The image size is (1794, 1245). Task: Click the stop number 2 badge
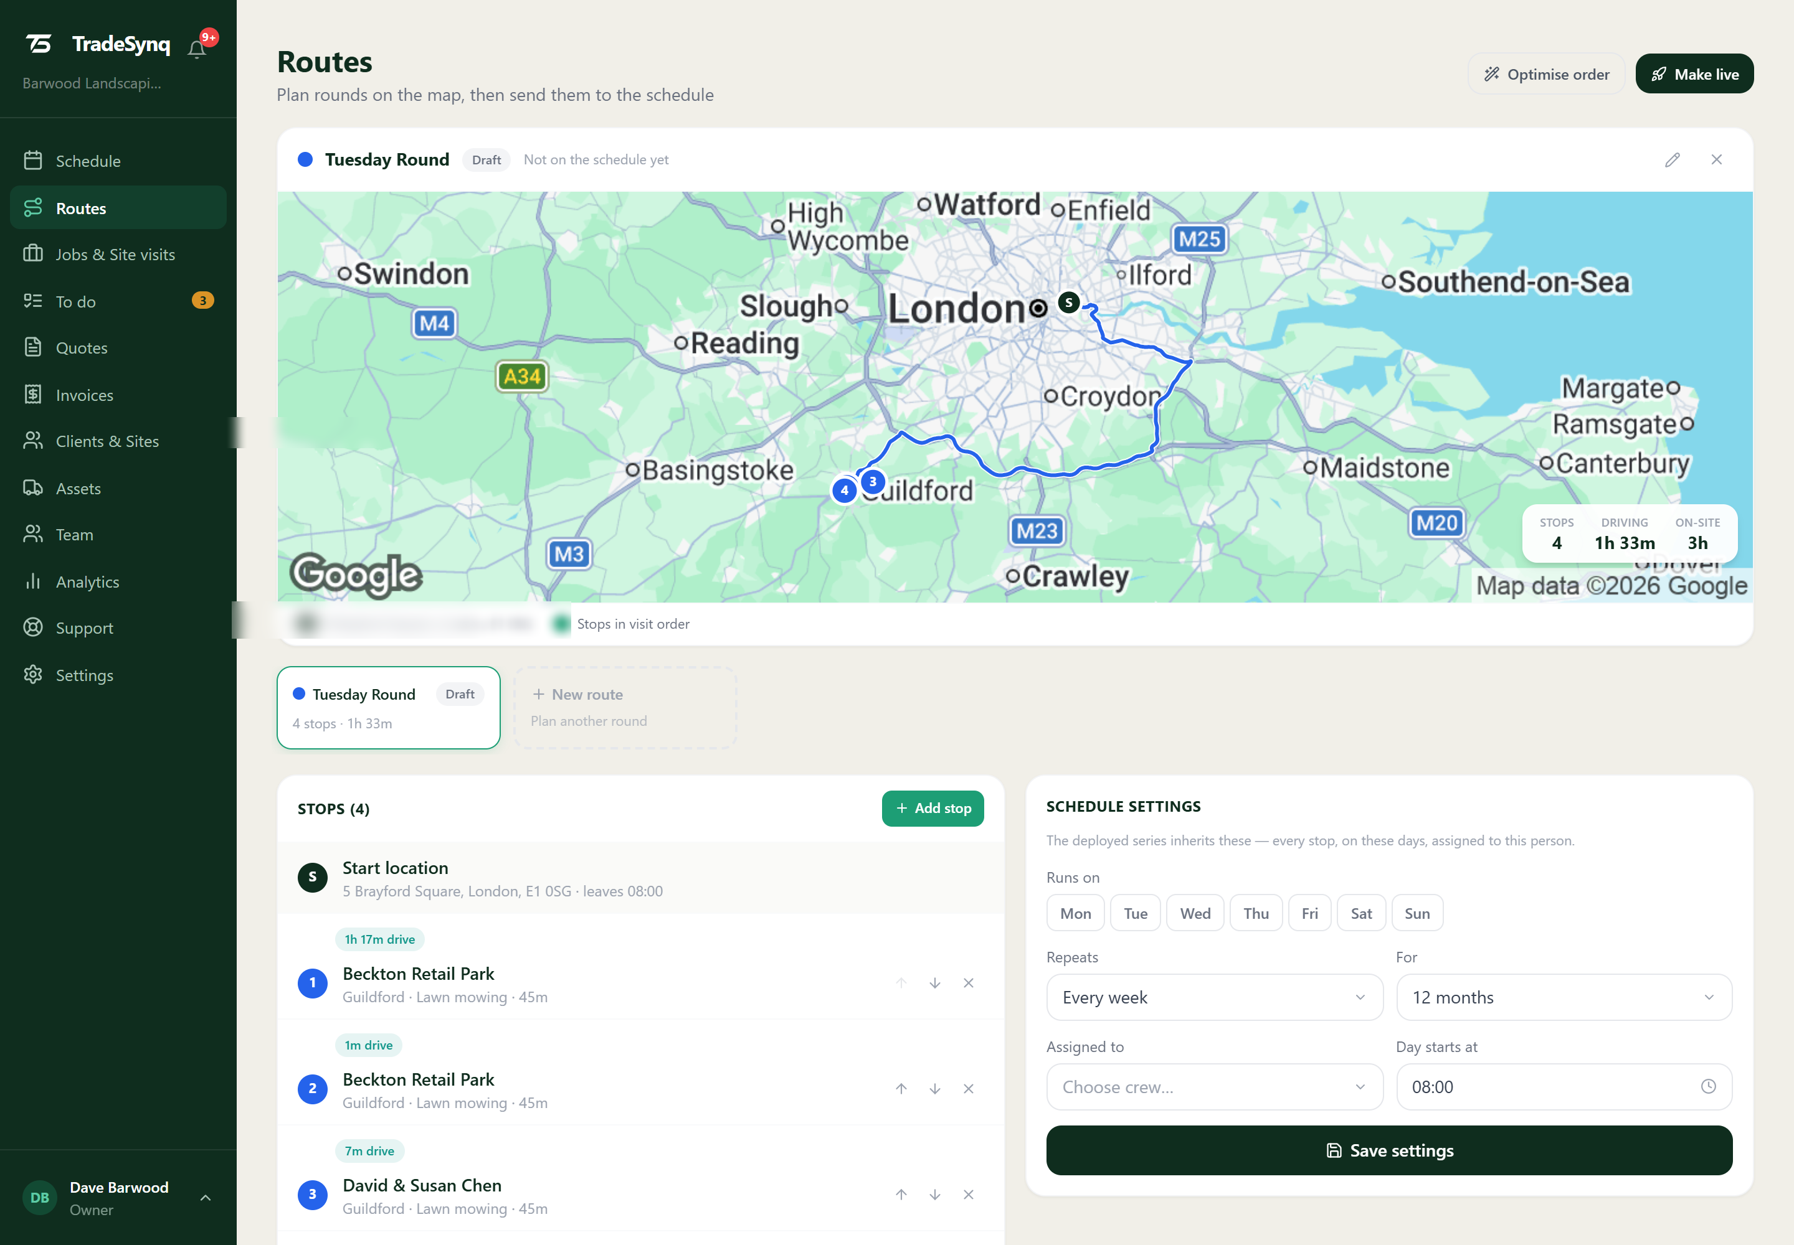[312, 1088]
